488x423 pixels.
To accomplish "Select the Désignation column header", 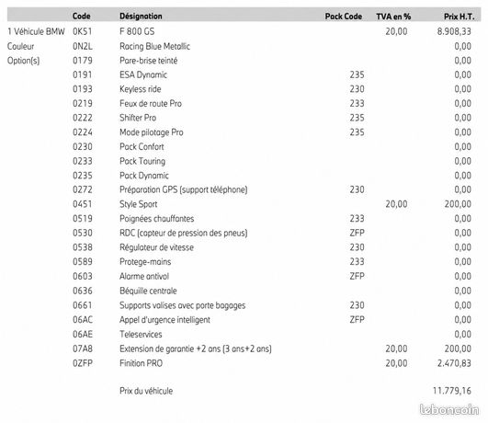I will pyautogui.click(x=141, y=17).
